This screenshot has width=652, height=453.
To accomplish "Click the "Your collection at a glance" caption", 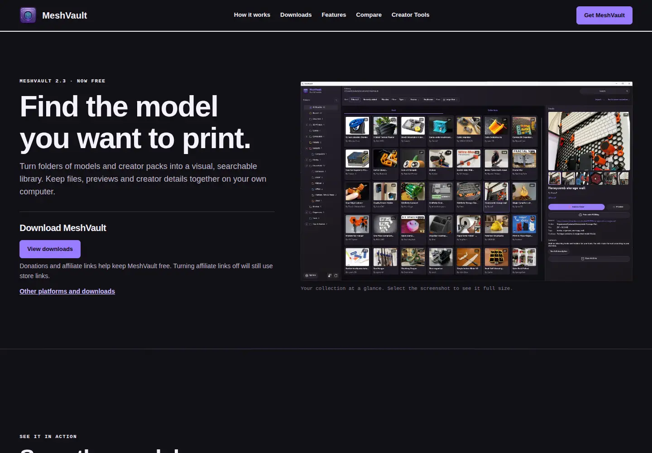I will (x=407, y=288).
